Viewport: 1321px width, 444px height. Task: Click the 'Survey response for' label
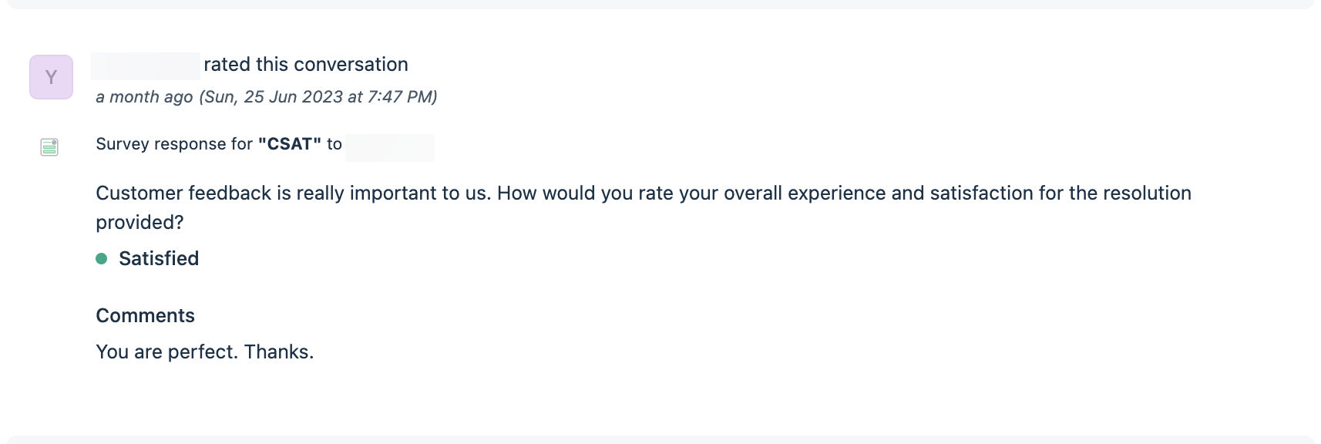tap(174, 144)
